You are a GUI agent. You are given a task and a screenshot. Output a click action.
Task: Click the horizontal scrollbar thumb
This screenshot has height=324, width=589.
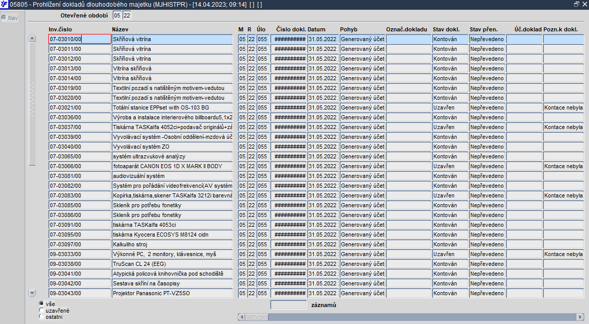pyautogui.click(x=257, y=317)
